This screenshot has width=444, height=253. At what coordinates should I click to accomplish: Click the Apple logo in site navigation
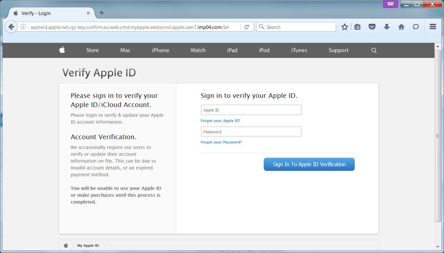pos(62,50)
